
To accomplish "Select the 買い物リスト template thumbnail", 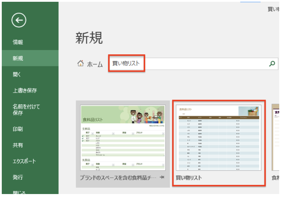I will click(x=219, y=138).
